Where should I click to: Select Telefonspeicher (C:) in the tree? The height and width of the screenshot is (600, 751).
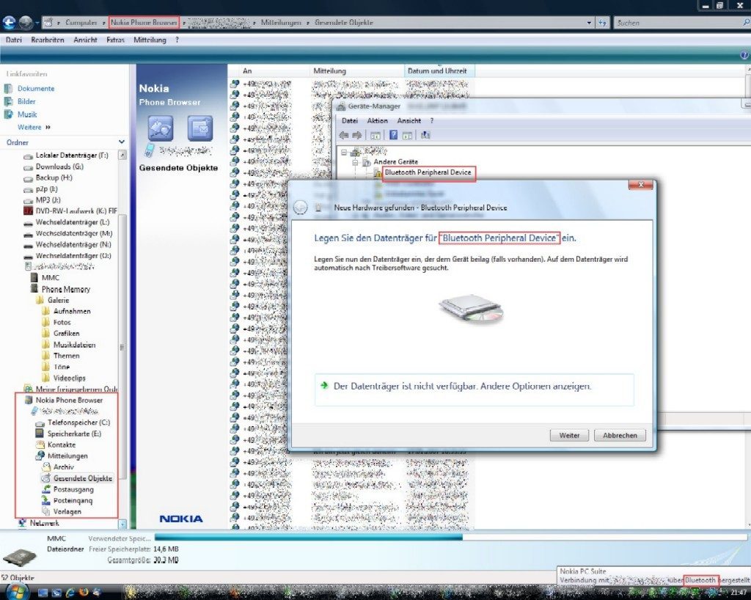[78, 422]
